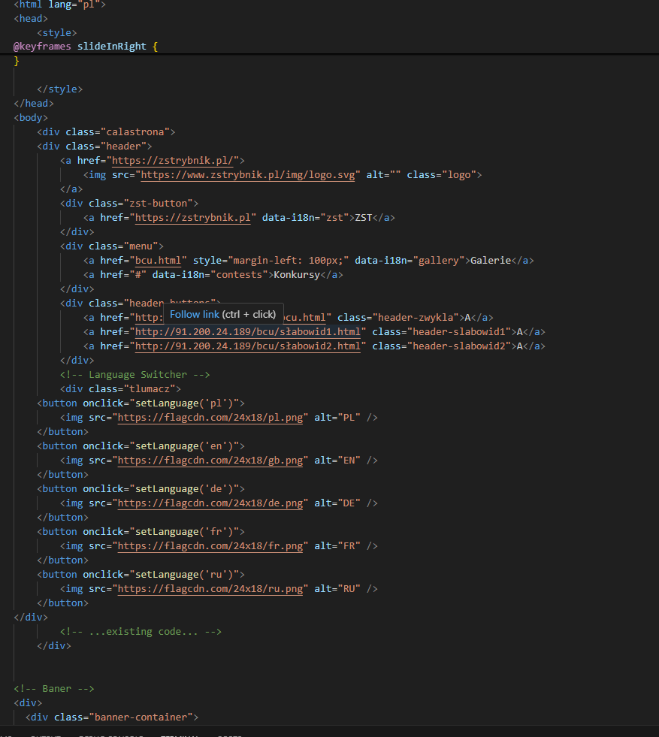
Task: Click the "calastrona" class value
Action: (x=140, y=131)
